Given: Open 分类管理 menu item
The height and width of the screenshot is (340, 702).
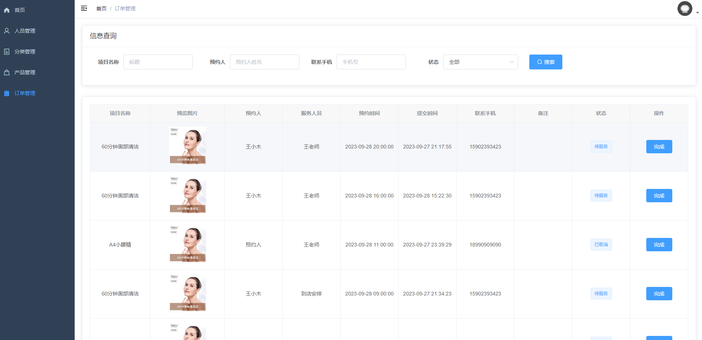Looking at the screenshot, I should tap(37, 52).
